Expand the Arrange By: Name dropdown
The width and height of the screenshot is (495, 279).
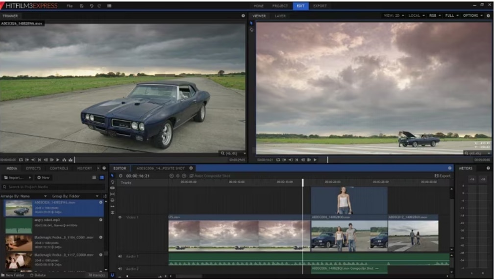[x=25, y=196]
